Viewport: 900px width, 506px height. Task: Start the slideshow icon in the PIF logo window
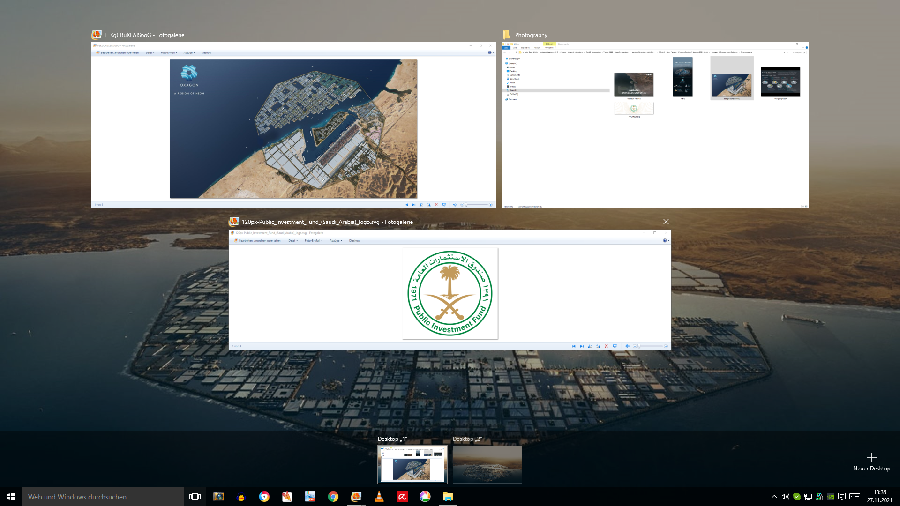click(615, 346)
